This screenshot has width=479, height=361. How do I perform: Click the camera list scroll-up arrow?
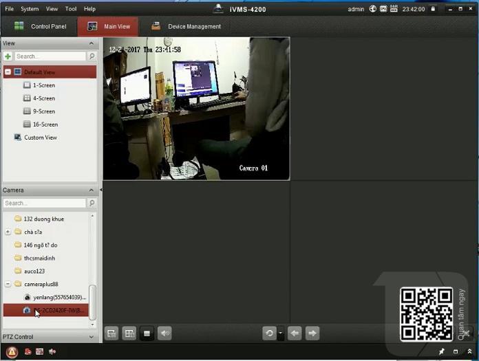[92, 216]
